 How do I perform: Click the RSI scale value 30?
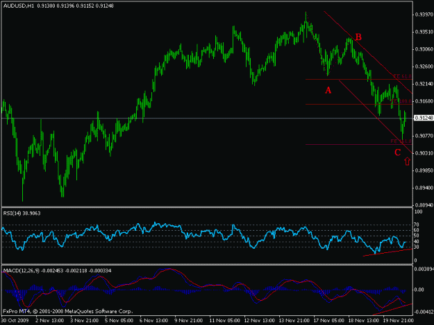[x=417, y=247]
